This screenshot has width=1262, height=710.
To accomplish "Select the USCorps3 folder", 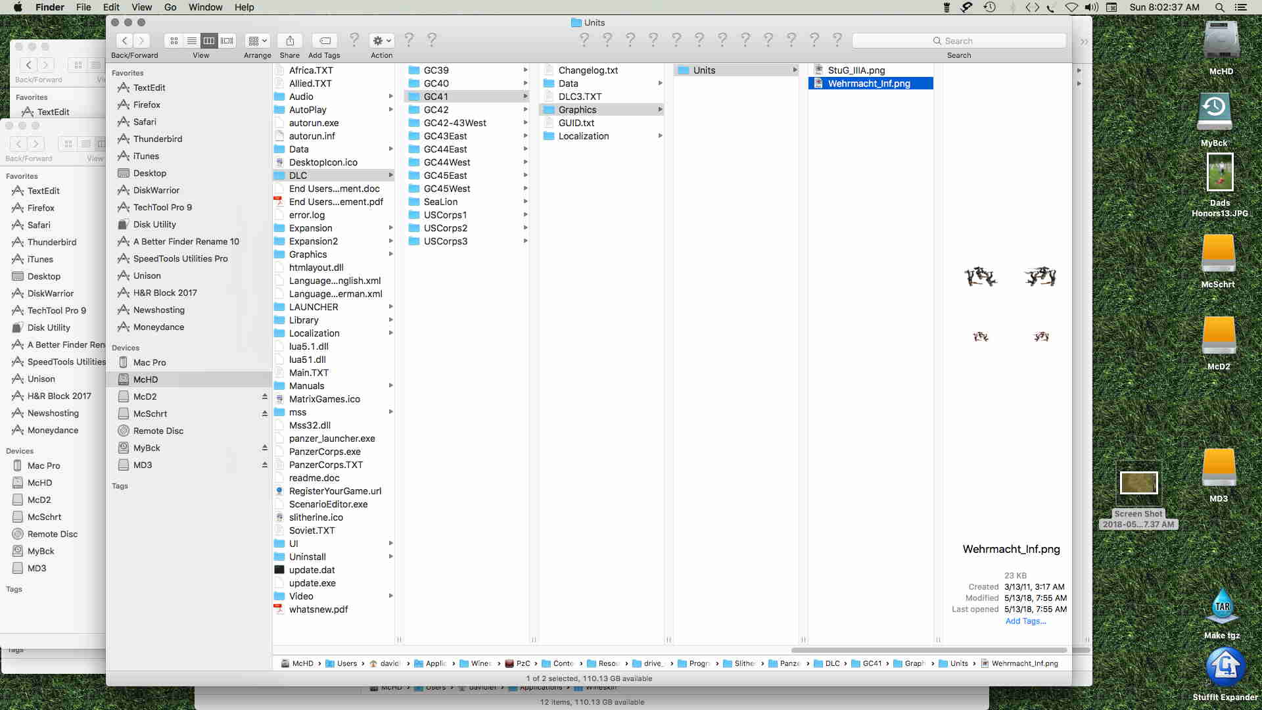I will [445, 241].
